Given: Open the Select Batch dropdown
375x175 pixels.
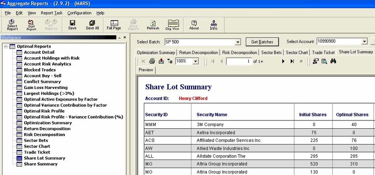Looking at the screenshot, I should point(238,42).
